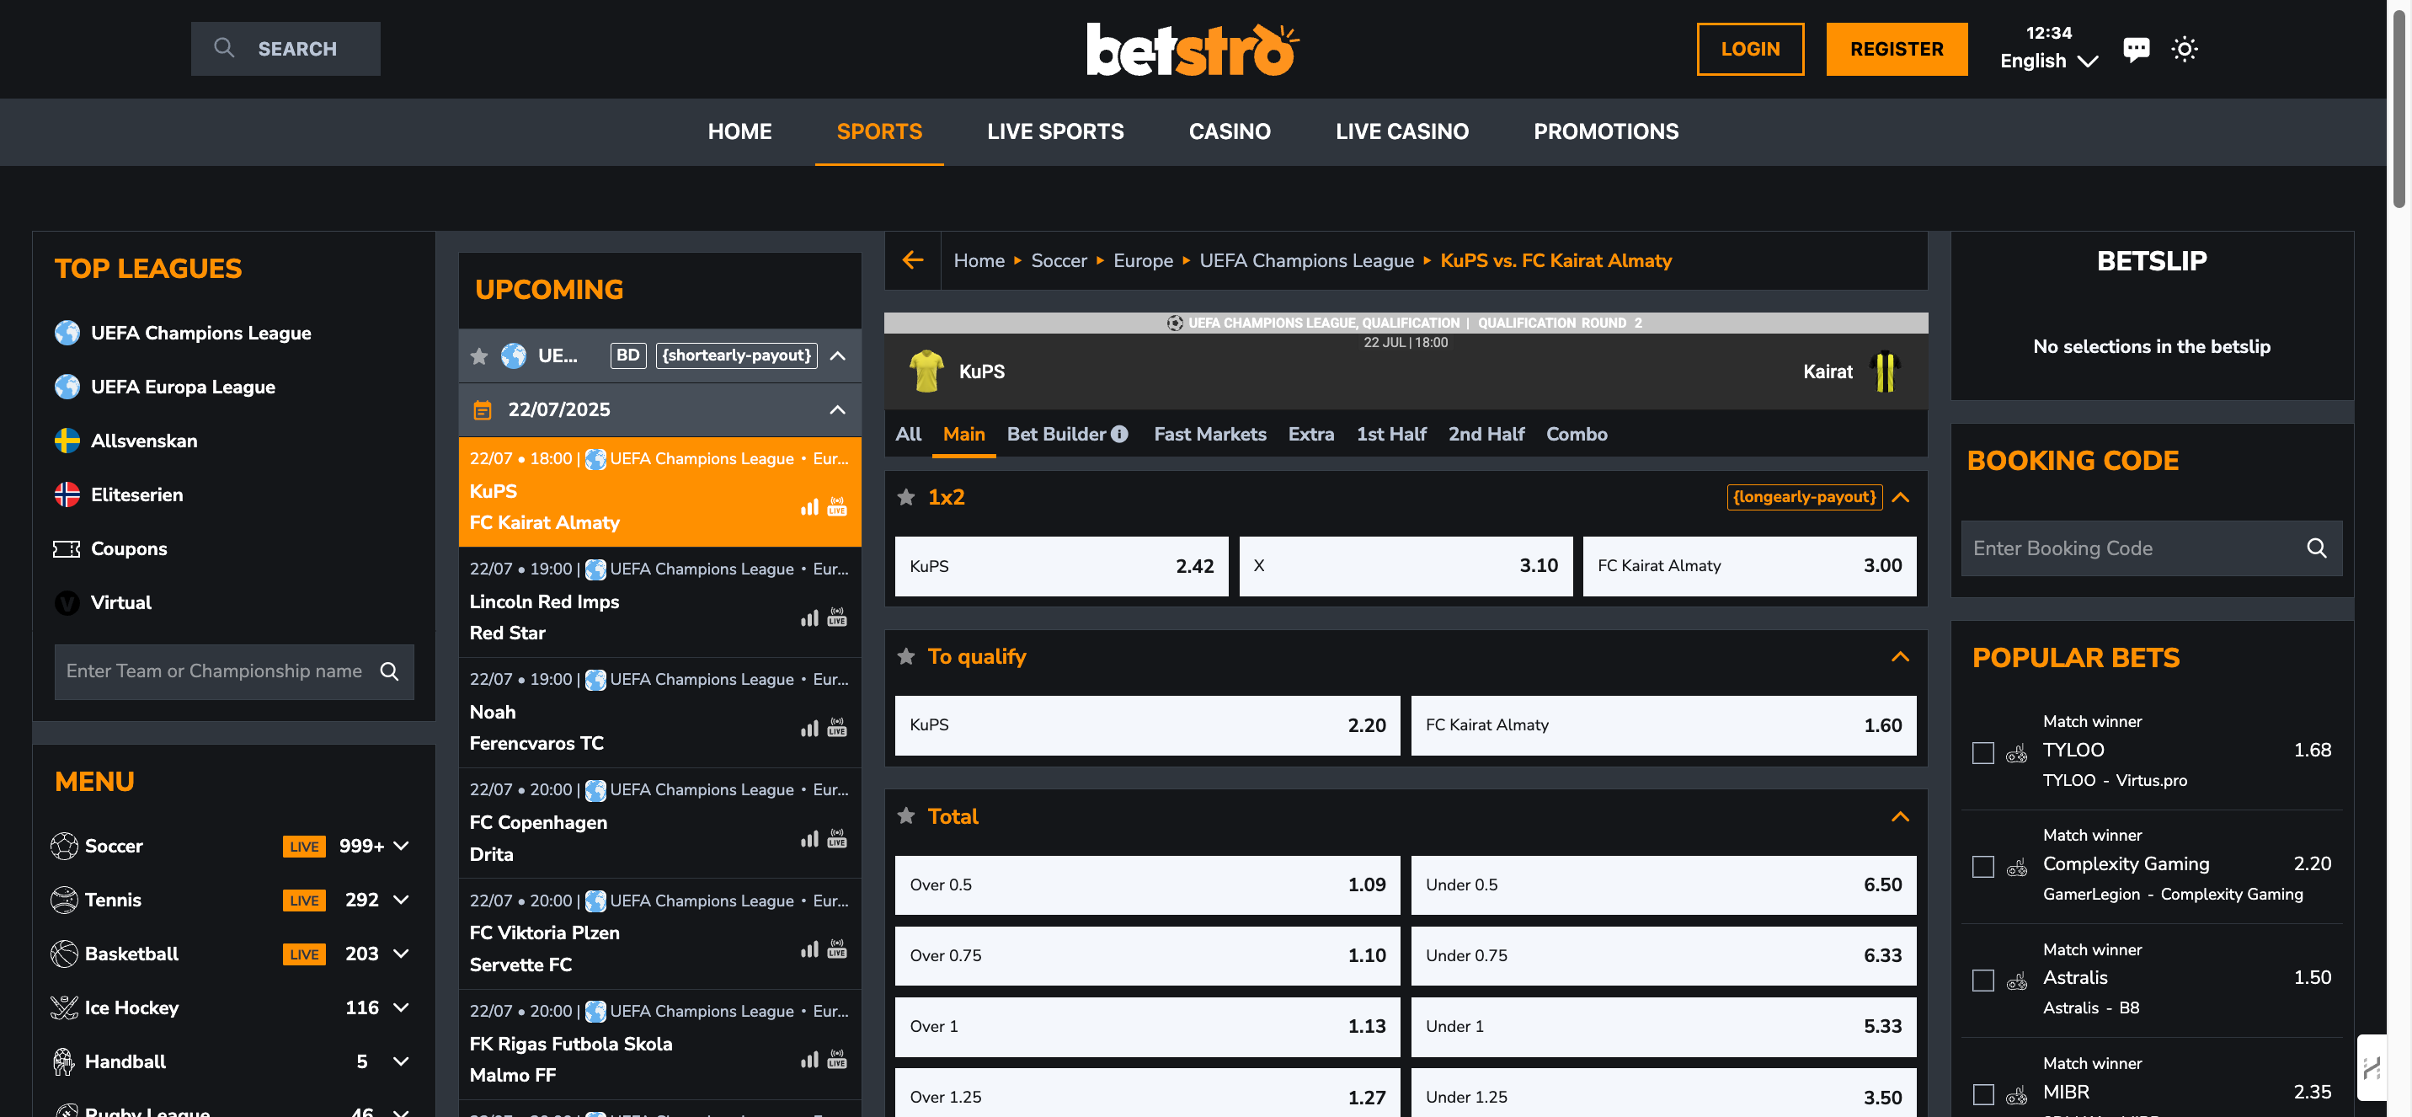Check the Complexity Gaming bet checkbox
2412x1117 pixels.
1983,867
